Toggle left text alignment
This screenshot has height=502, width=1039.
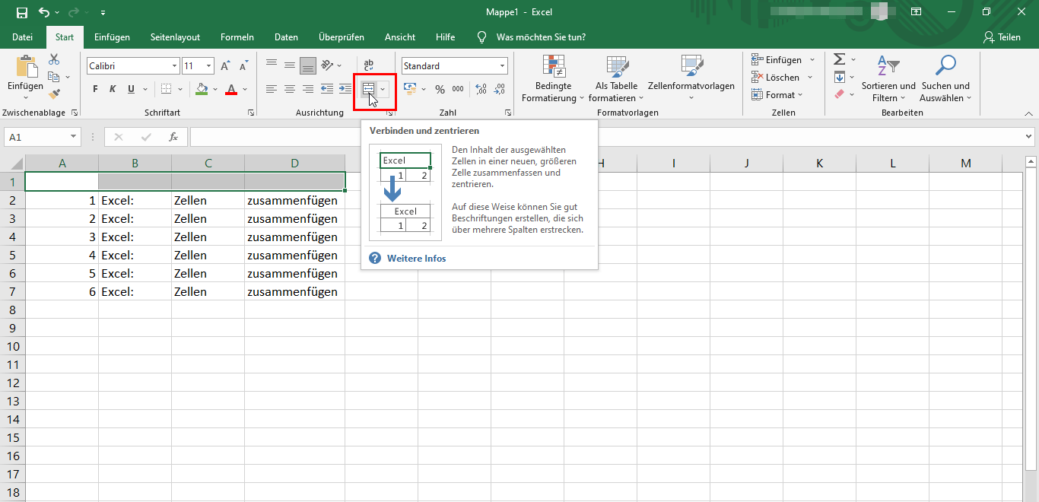pos(272,89)
